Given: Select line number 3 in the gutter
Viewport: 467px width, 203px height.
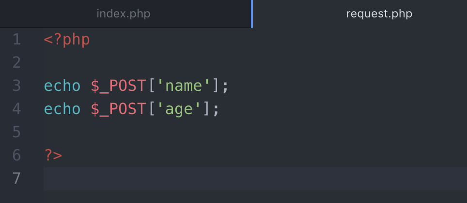Looking at the screenshot, I should pos(17,86).
